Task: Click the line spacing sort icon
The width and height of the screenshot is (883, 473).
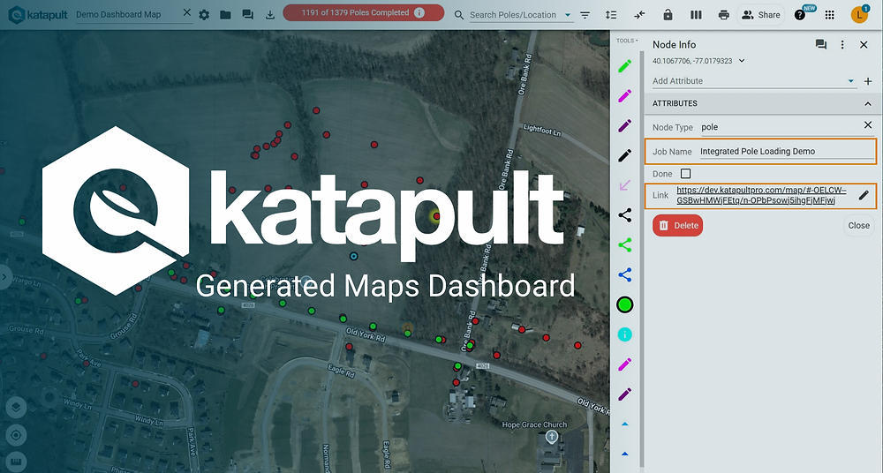Action: [611, 15]
